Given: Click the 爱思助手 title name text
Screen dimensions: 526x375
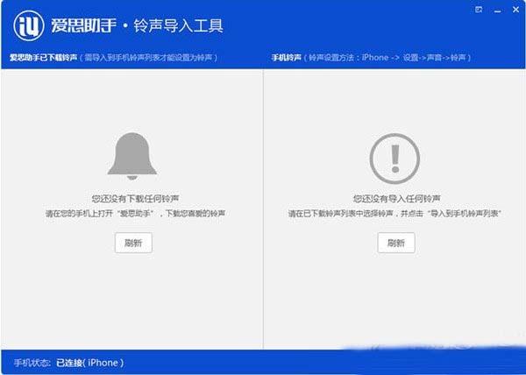Looking at the screenshot, I should 84,25.
